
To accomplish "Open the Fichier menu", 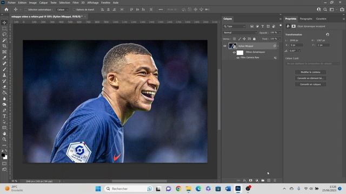I will [x=12, y=3].
